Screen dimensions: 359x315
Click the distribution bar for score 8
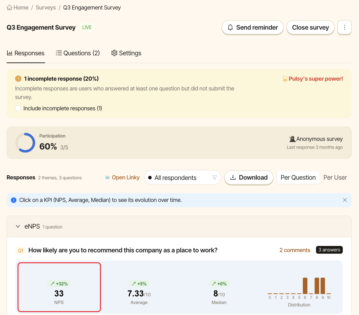tap(317, 286)
